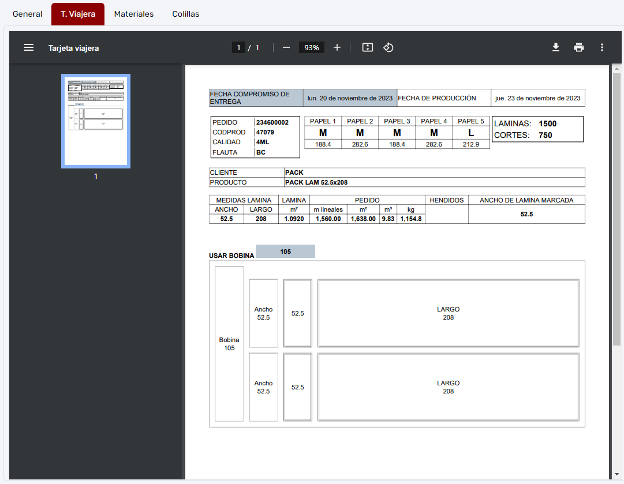Image resolution: width=624 pixels, height=484 pixels.
Task: Rotate the document counterclockwise
Action: [x=388, y=47]
